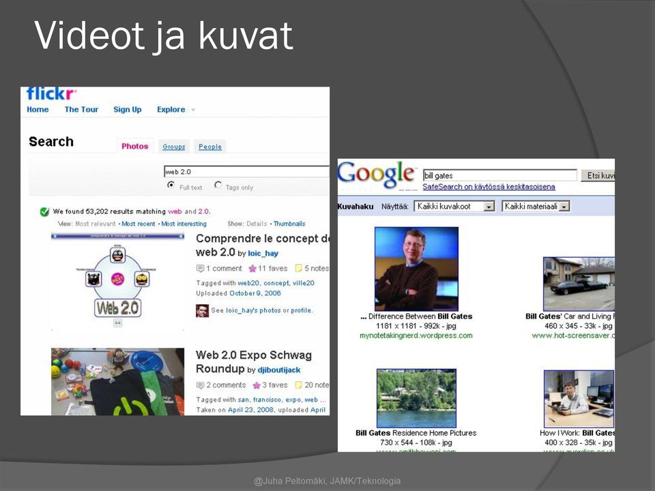Image resolution: width=655 pixels, height=491 pixels.
Task: Switch to the Photos tab
Action: tap(135, 146)
